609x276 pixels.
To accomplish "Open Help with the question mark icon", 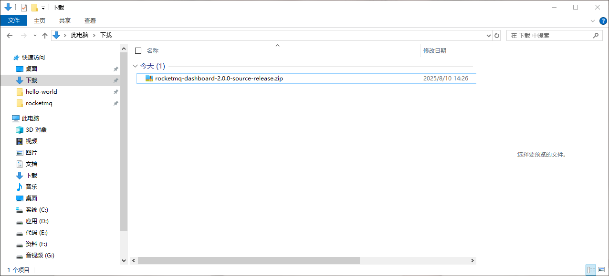I will pyautogui.click(x=603, y=21).
